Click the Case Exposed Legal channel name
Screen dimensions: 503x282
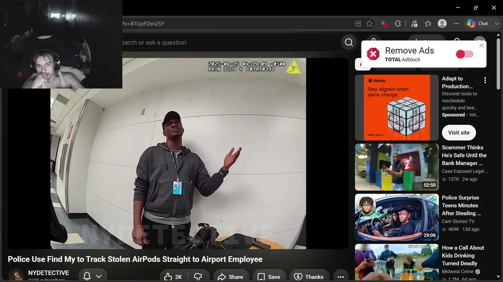coord(465,171)
